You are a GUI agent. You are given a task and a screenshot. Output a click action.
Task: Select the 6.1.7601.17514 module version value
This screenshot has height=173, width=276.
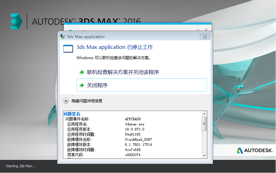138,145
